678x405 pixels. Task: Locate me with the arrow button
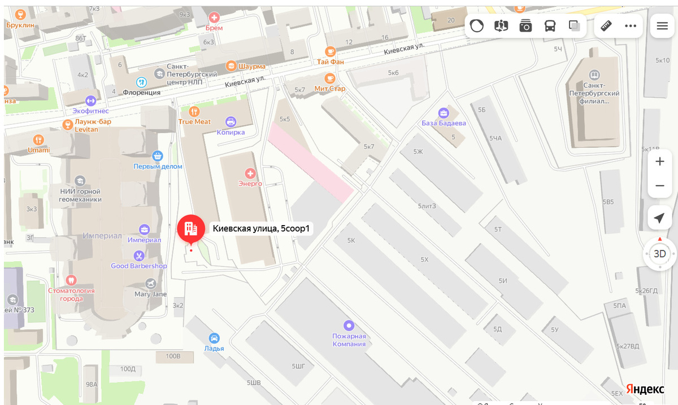coord(659,218)
